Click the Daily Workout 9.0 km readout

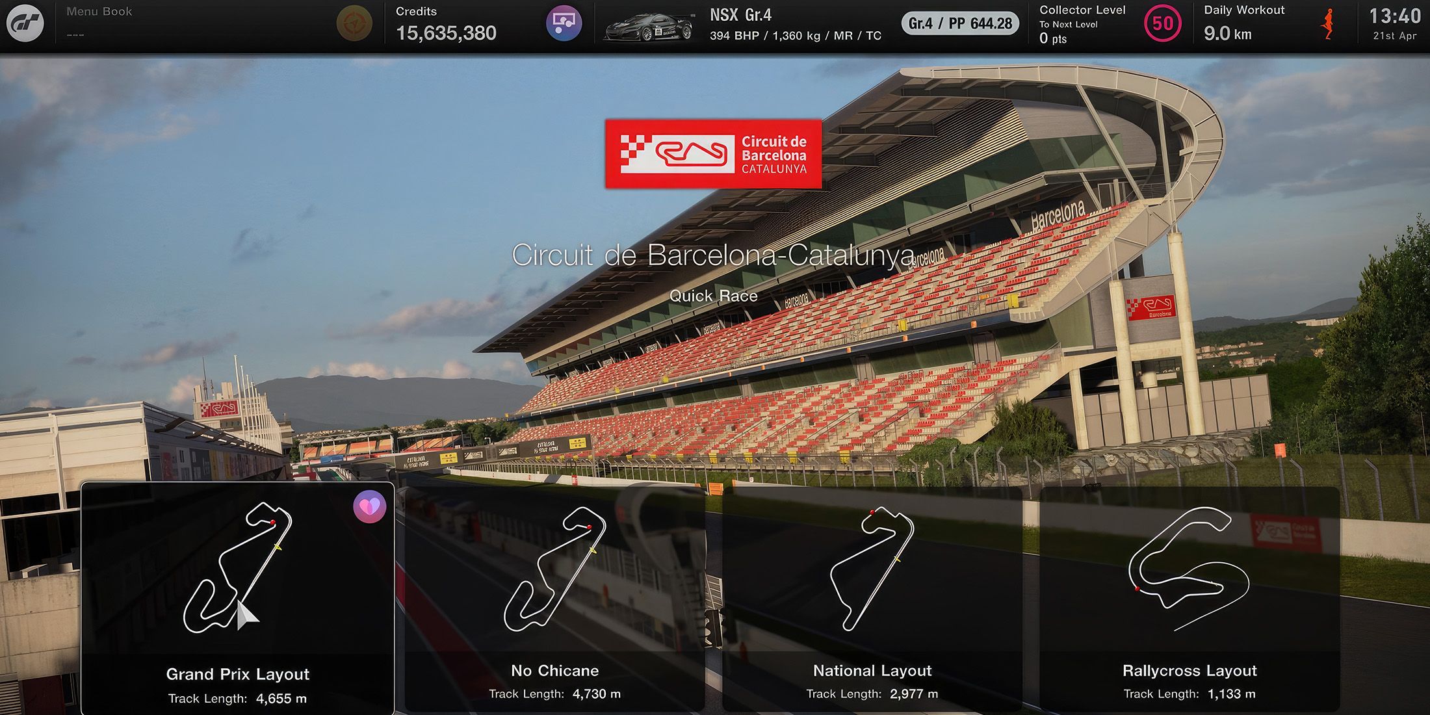pyautogui.click(x=1227, y=33)
